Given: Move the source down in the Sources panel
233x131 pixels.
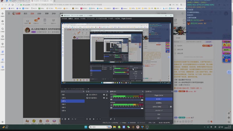Looking at the screenshot, I should pos(100,119).
